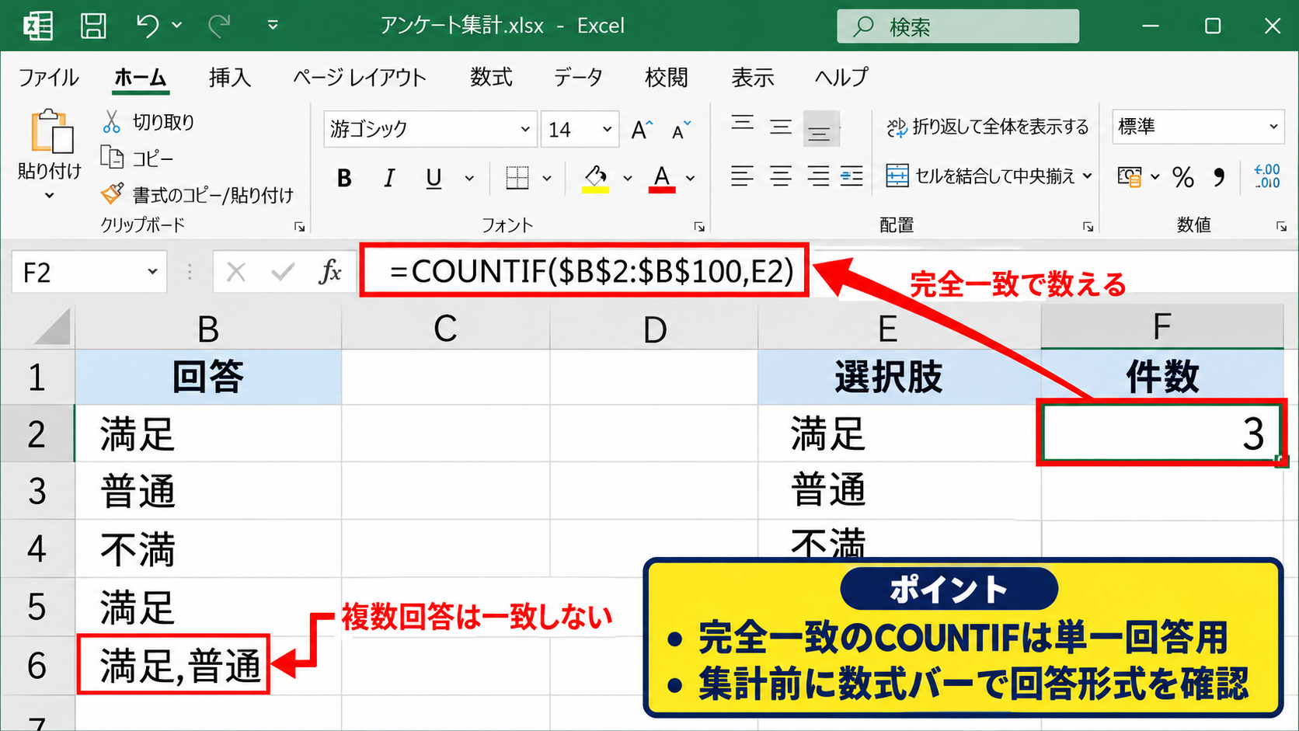The width and height of the screenshot is (1299, 731).
Task: Open the font size 14 dropdown
Action: (x=608, y=129)
